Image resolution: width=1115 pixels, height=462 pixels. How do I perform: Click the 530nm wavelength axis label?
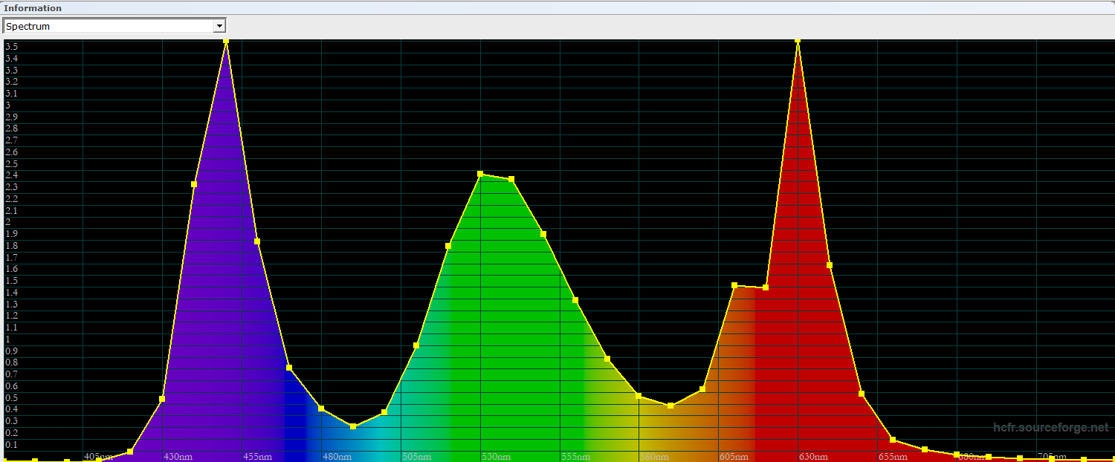496,456
